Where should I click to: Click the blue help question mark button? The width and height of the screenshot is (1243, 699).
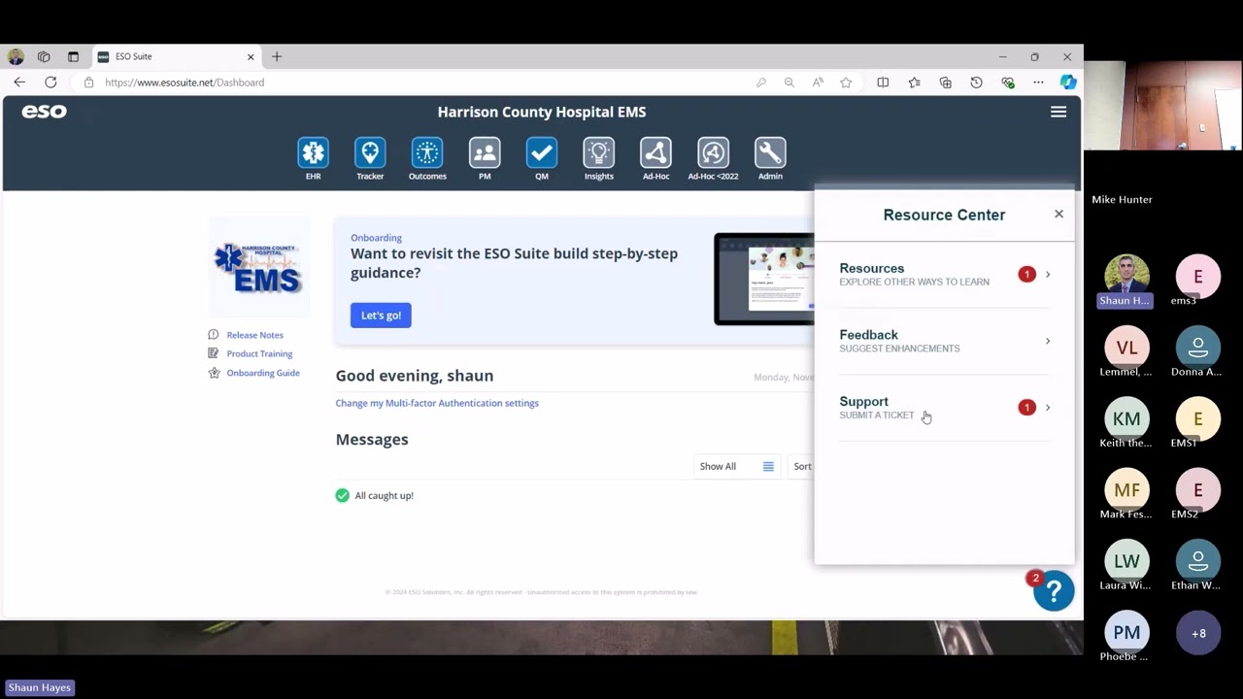pos(1054,590)
